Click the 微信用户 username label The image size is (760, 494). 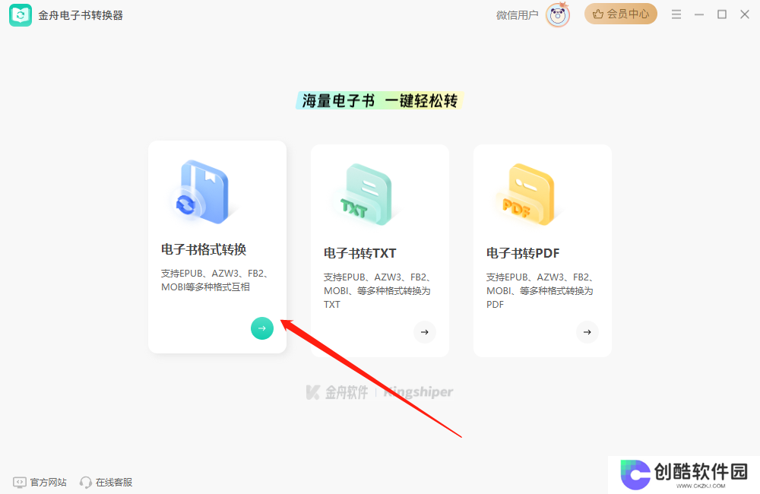517,15
